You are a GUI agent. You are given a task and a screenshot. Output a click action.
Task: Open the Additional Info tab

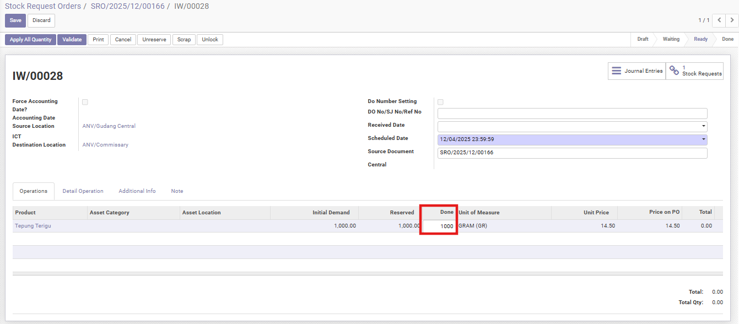[137, 191]
